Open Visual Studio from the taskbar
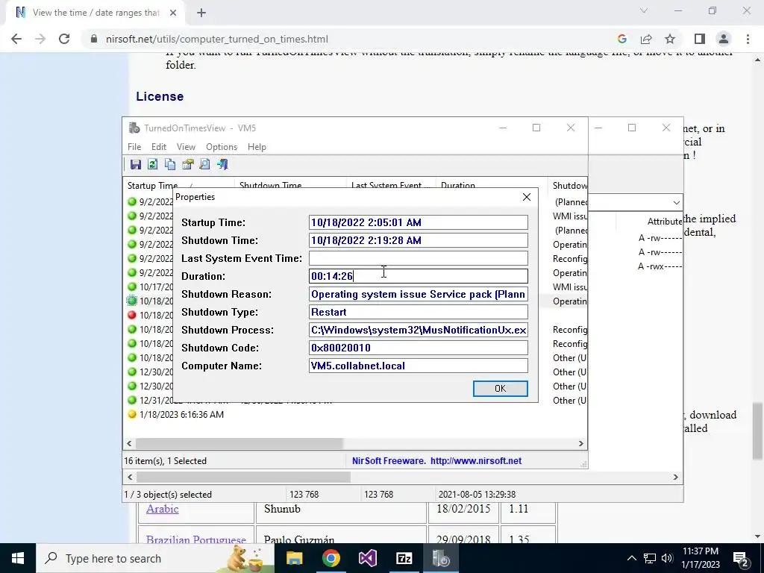Image resolution: width=764 pixels, height=573 pixels. tap(367, 558)
